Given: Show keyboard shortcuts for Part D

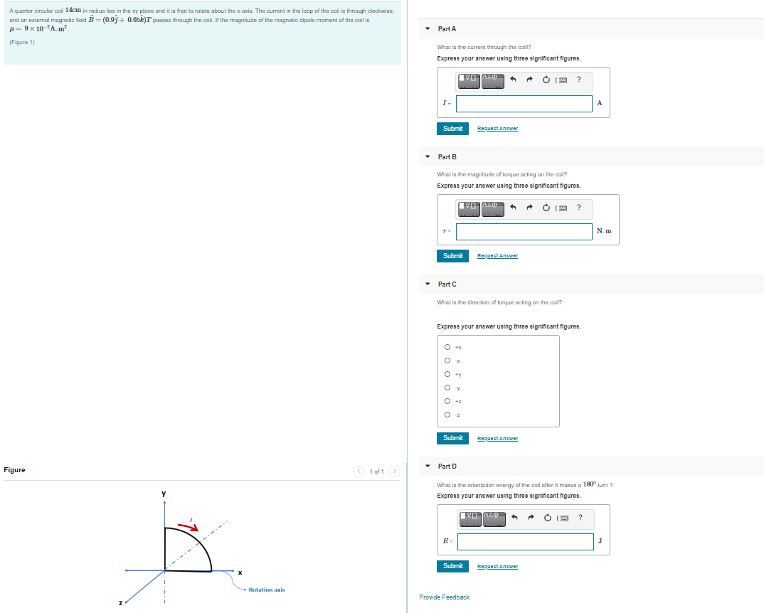Looking at the screenshot, I should point(563,518).
